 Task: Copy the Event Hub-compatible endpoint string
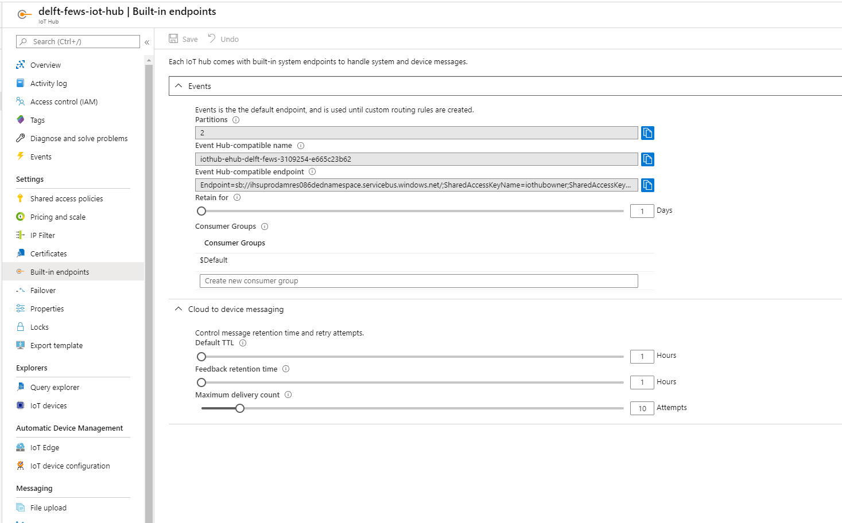[x=647, y=185]
